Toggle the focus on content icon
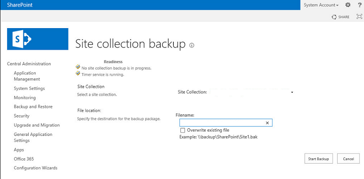 (x=359, y=17)
